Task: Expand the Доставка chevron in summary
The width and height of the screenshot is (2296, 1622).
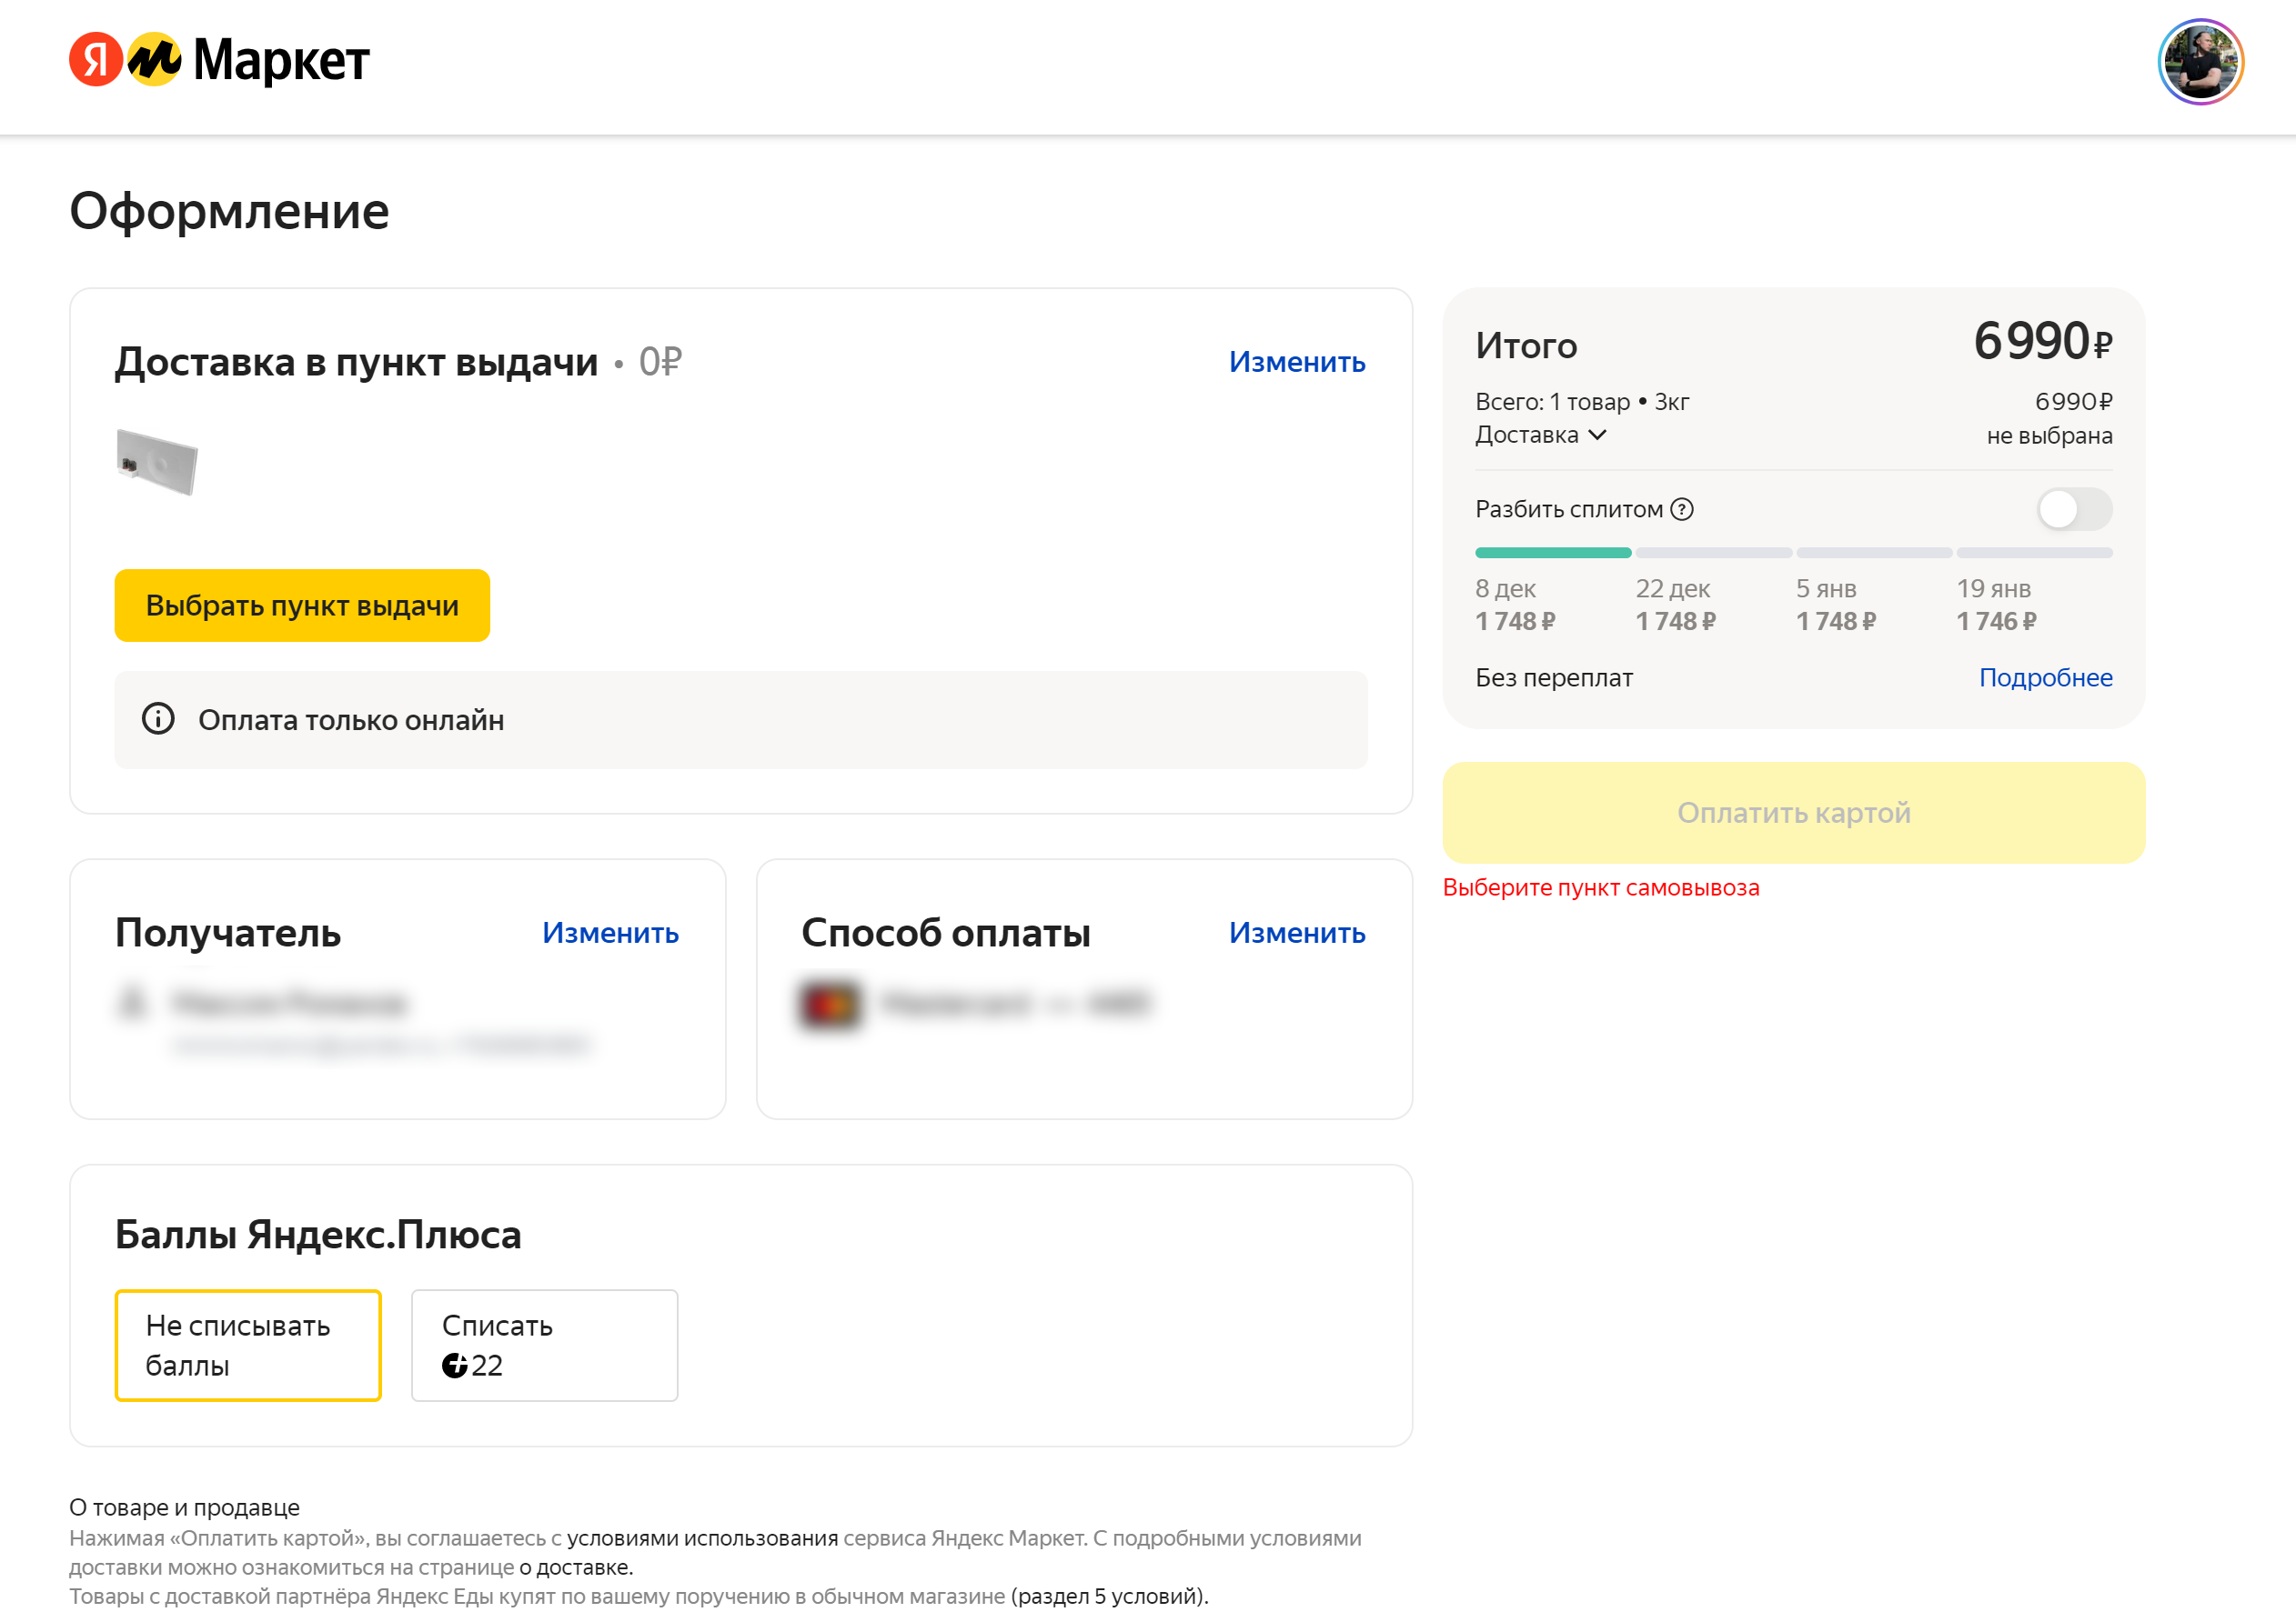Action: pyautogui.click(x=1598, y=435)
